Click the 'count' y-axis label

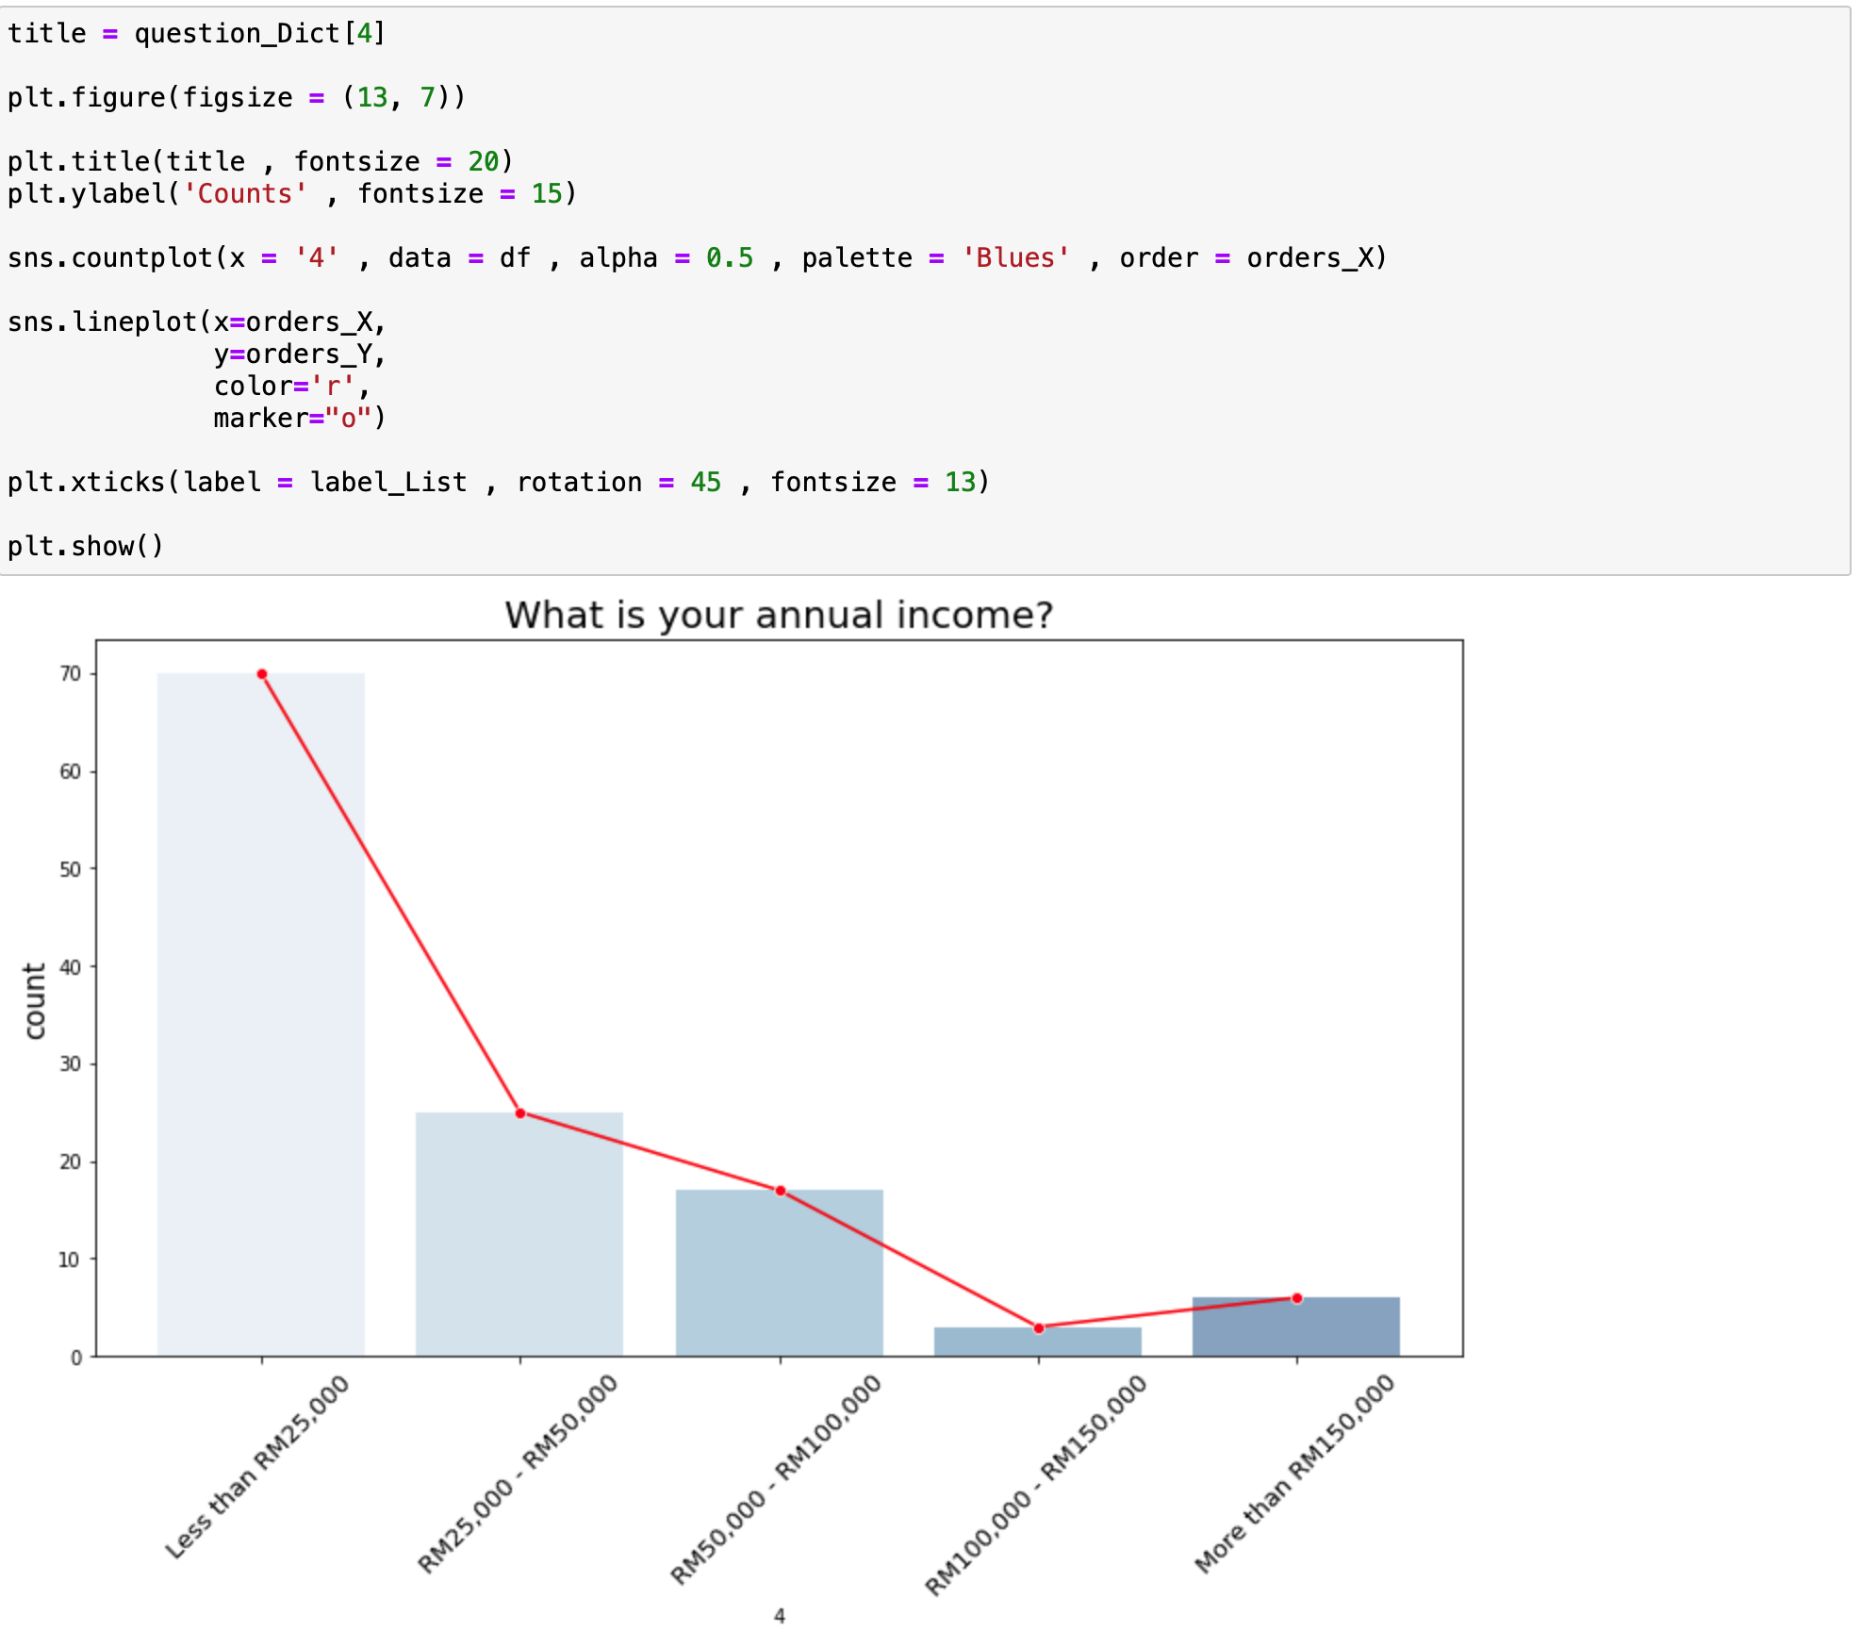click(x=35, y=1000)
